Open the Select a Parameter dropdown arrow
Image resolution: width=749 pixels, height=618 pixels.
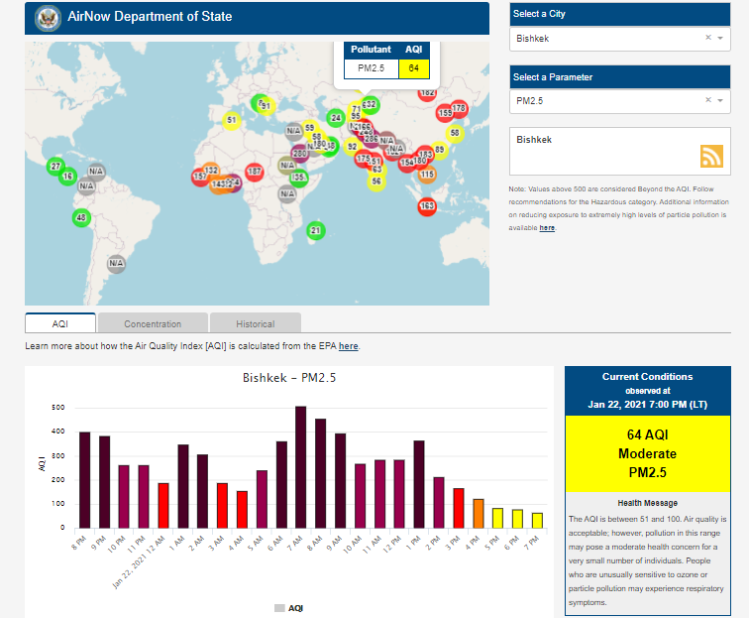[721, 100]
